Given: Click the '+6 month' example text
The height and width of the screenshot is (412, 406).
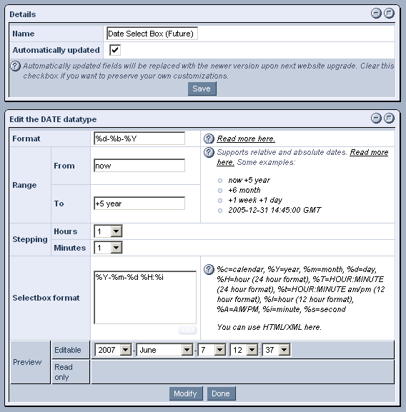Looking at the screenshot, I should 244,190.
